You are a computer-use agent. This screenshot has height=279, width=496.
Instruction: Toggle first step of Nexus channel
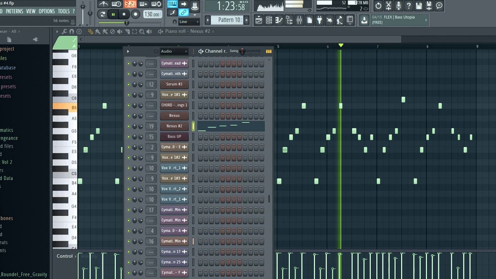[200, 116]
